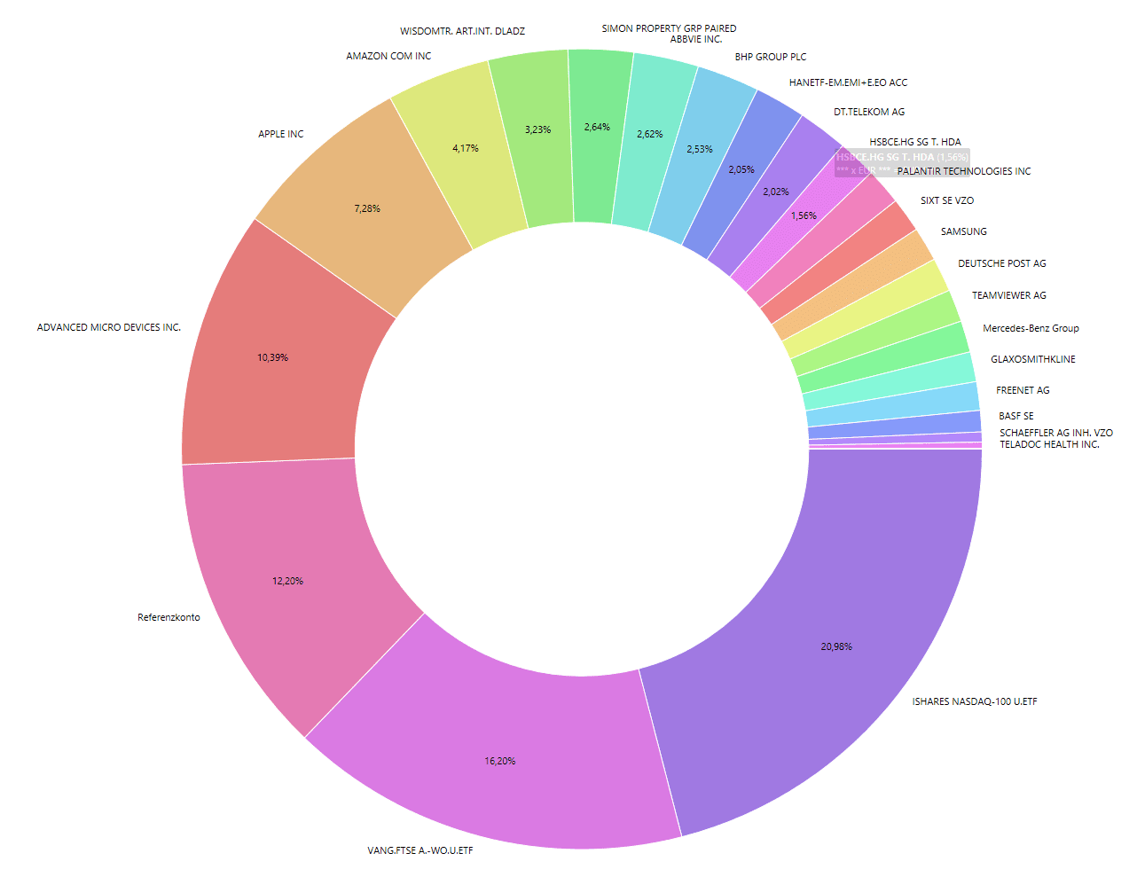
Task: Click the BHP GROUP PLC label
Action: tap(771, 57)
